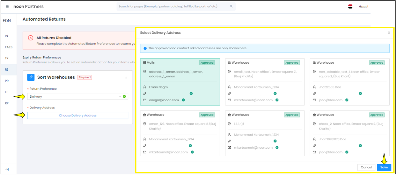Select the email_test warehouse card
397x175 pixels.
(x=265, y=82)
